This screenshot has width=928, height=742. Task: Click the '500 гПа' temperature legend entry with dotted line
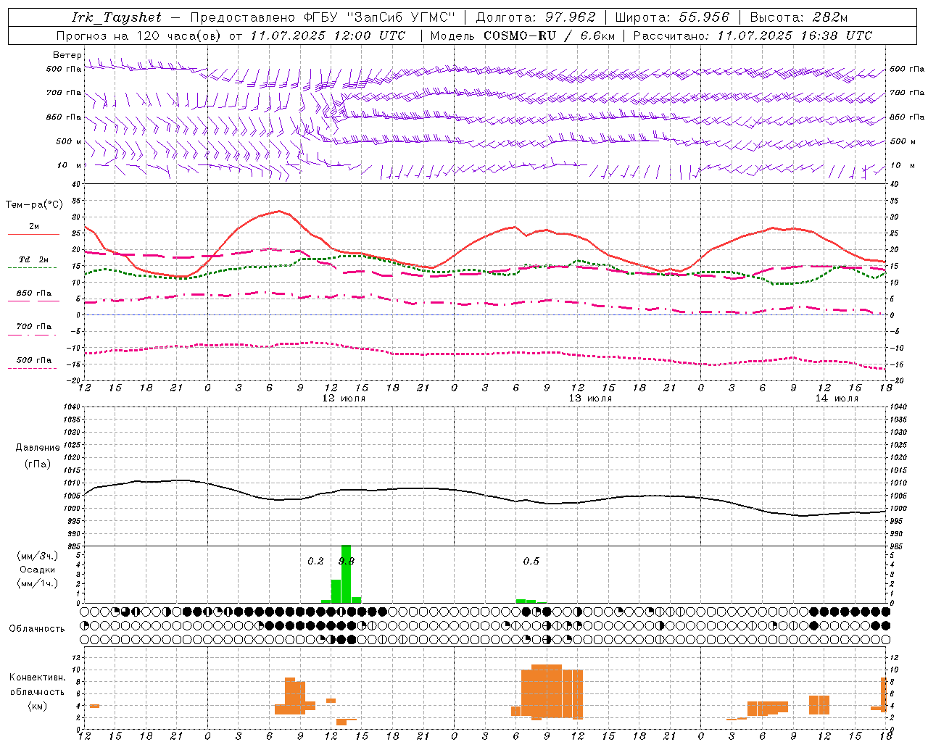34,360
